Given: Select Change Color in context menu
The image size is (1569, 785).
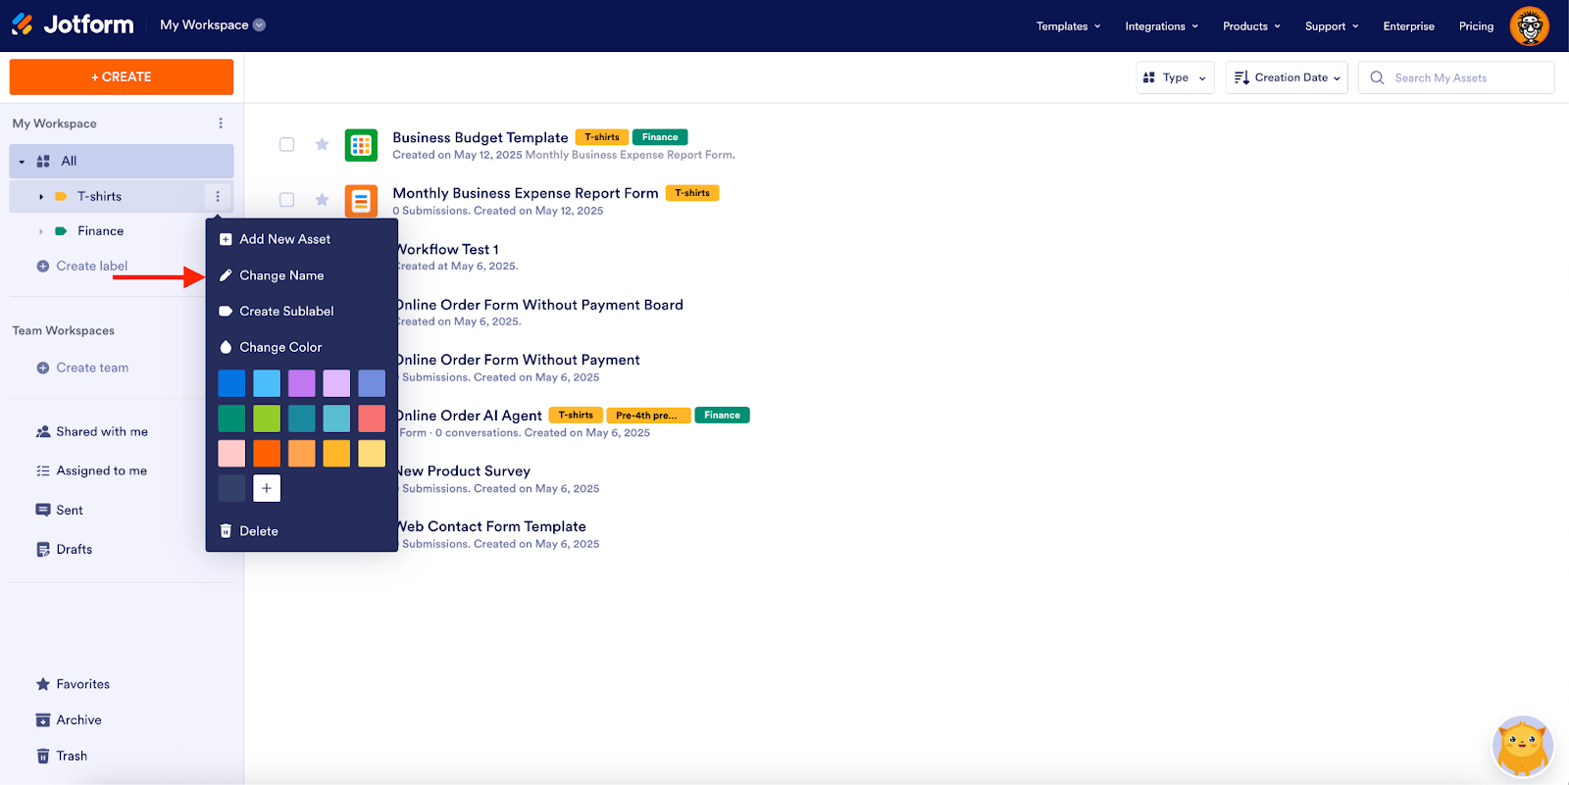Looking at the screenshot, I should pyautogui.click(x=301, y=347).
